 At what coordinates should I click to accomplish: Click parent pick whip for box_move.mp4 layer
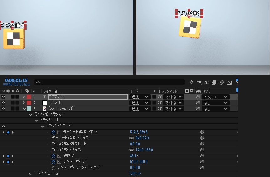(x=198, y=109)
